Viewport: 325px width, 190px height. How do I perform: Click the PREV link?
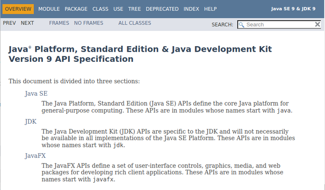9,23
